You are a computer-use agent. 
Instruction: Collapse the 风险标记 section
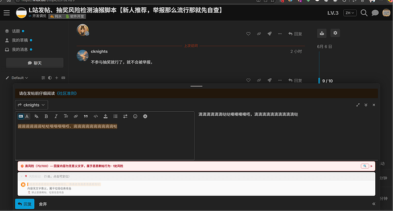pyautogui.click(x=22, y=176)
